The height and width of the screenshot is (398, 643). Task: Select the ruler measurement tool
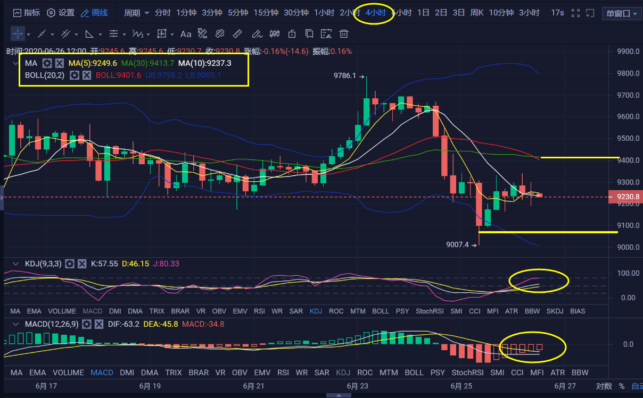click(237, 34)
